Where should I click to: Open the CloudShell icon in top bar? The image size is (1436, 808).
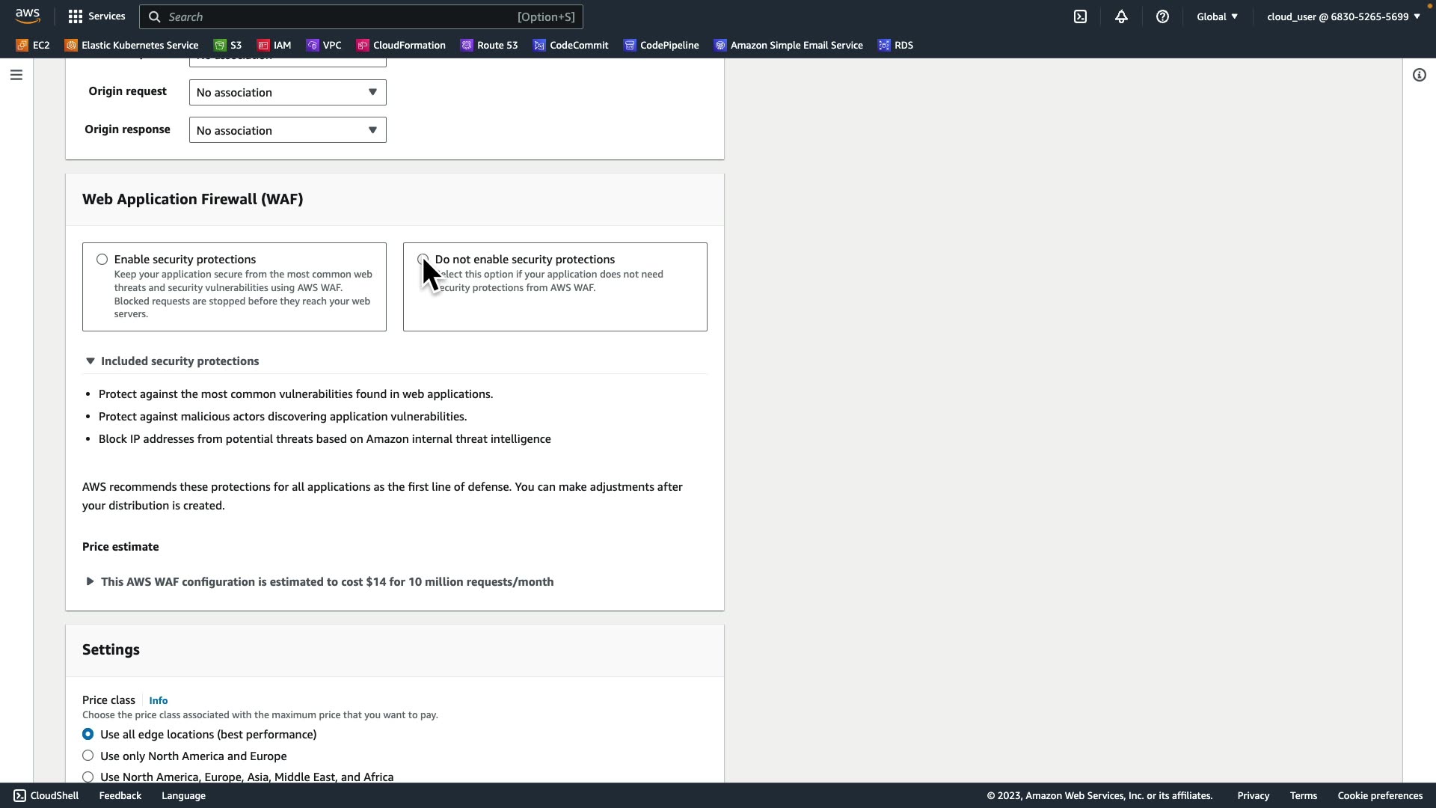click(1080, 16)
